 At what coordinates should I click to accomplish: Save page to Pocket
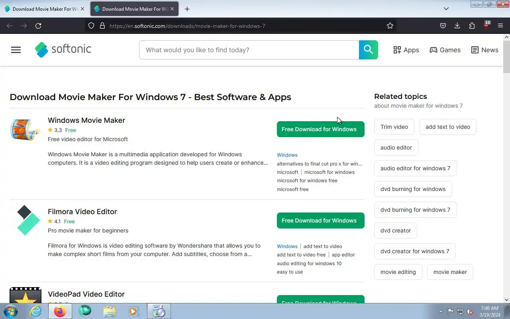click(x=443, y=26)
